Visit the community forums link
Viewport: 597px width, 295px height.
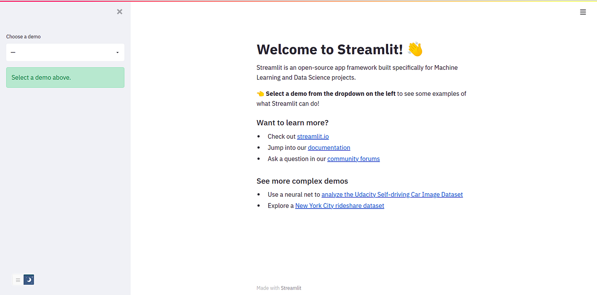pyautogui.click(x=353, y=158)
